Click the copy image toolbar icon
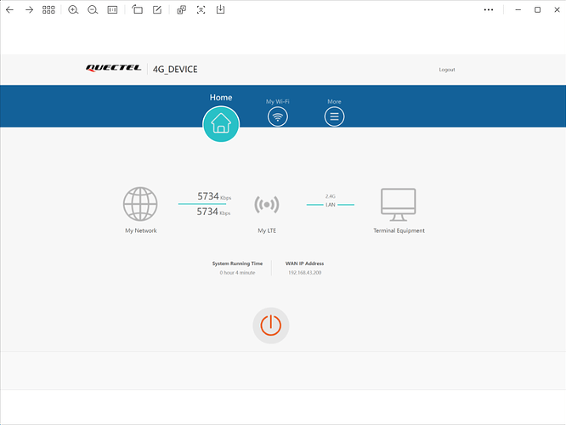 (182, 9)
